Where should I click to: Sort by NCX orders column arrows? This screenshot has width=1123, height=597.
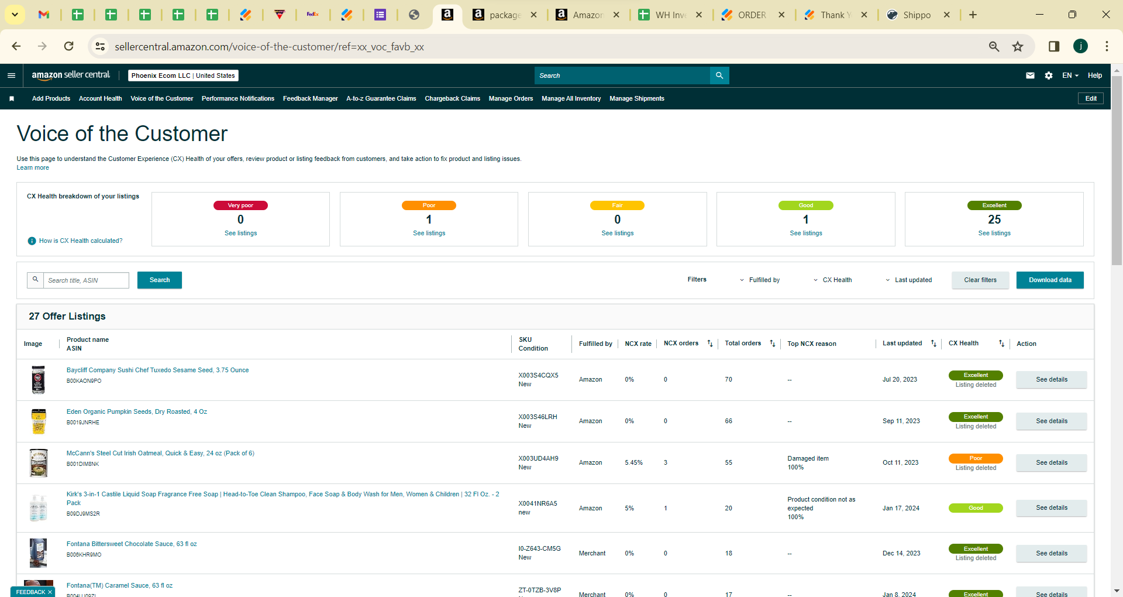pos(710,344)
